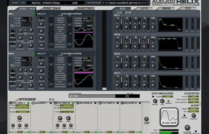Click EG 3 envelope graph display
The width and height of the screenshot is (209, 134).
point(170,63)
